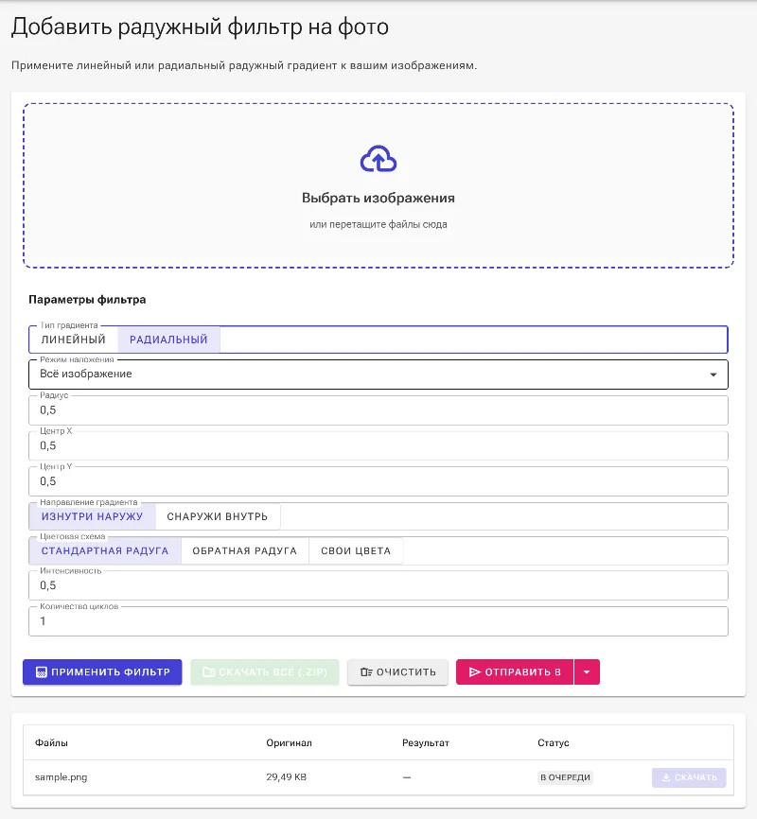
Task: Focus the Радиус input field
Action: [x=378, y=410]
